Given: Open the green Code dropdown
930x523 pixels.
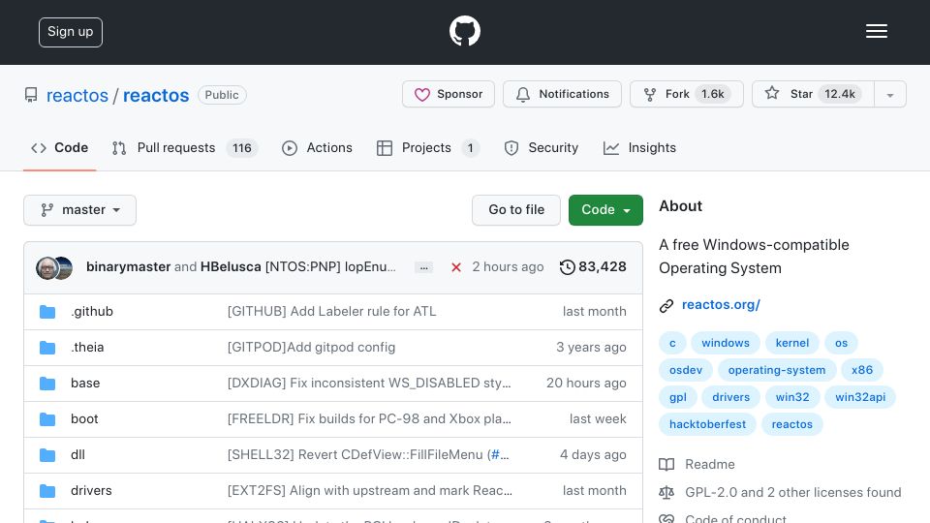Looking at the screenshot, I should (x=605, y=210).
